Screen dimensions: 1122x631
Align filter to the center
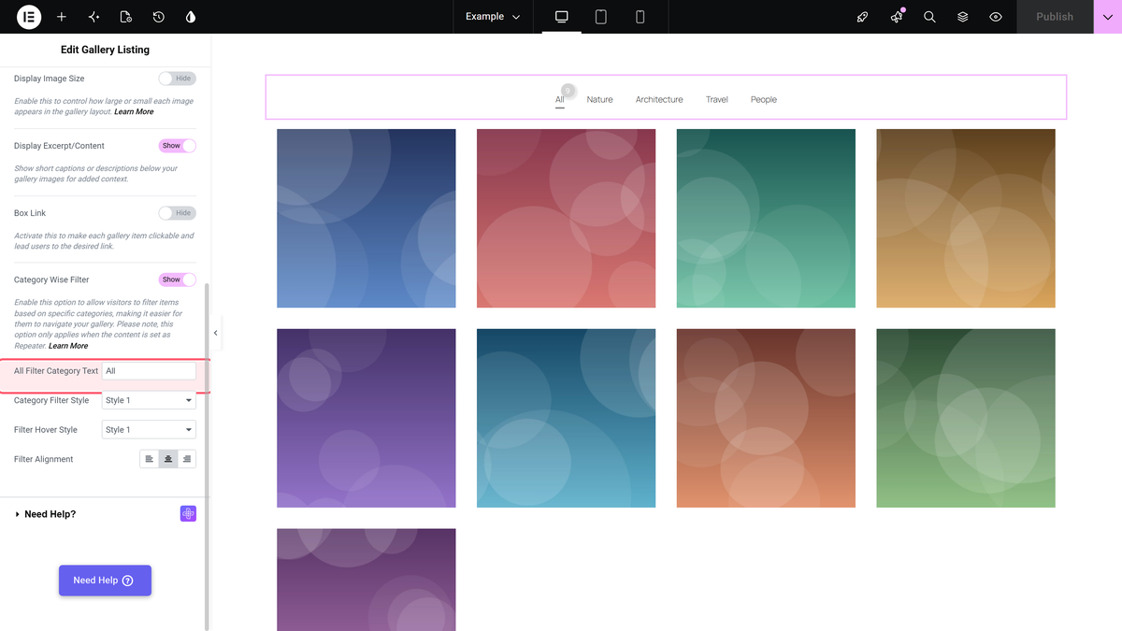point(168,459)
